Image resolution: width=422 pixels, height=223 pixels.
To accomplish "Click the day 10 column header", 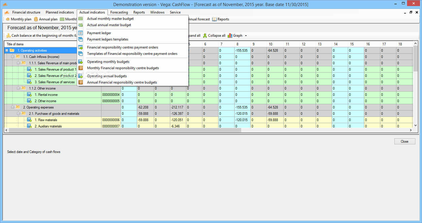I will click(x=275, y=44).
